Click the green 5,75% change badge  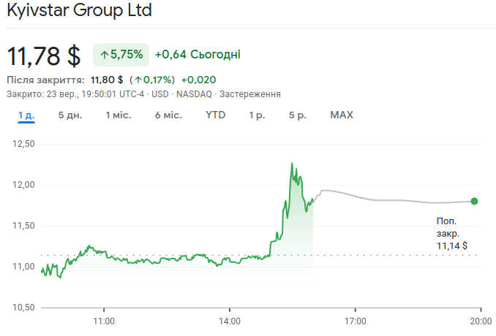click(x=121, y=54)
